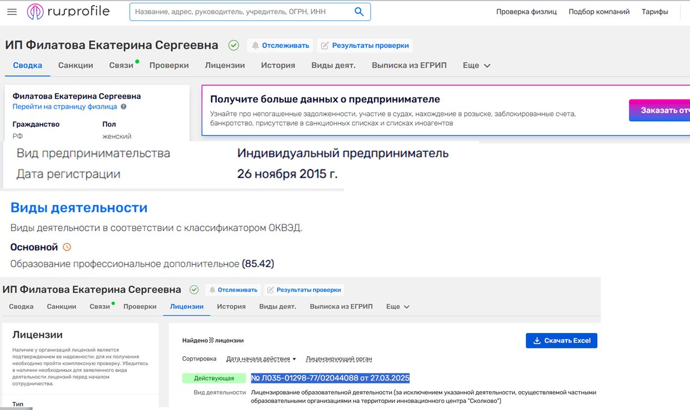Click clock icon next to Основной
Image resolution: width=690 pixels, height=410 pixels.
tap(67, 247)
